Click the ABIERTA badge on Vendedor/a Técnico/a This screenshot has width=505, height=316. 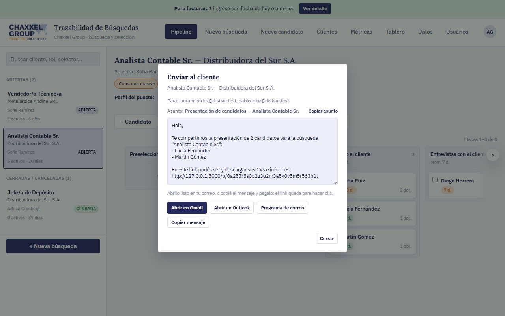coord(87,110)
